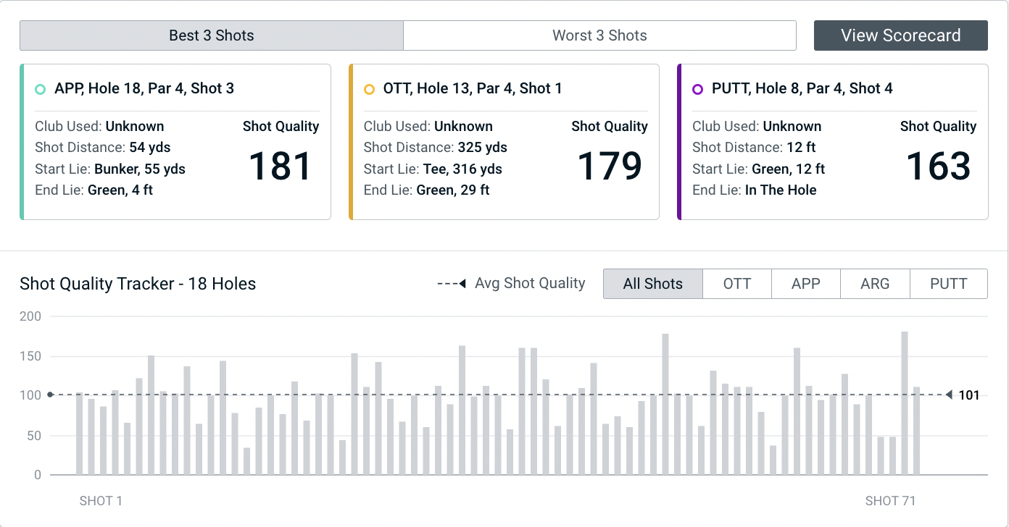The width and height of the screenshot is (1009, 527).
Task: Switch to Worst 3 Shots view
Action: point(599,35)
